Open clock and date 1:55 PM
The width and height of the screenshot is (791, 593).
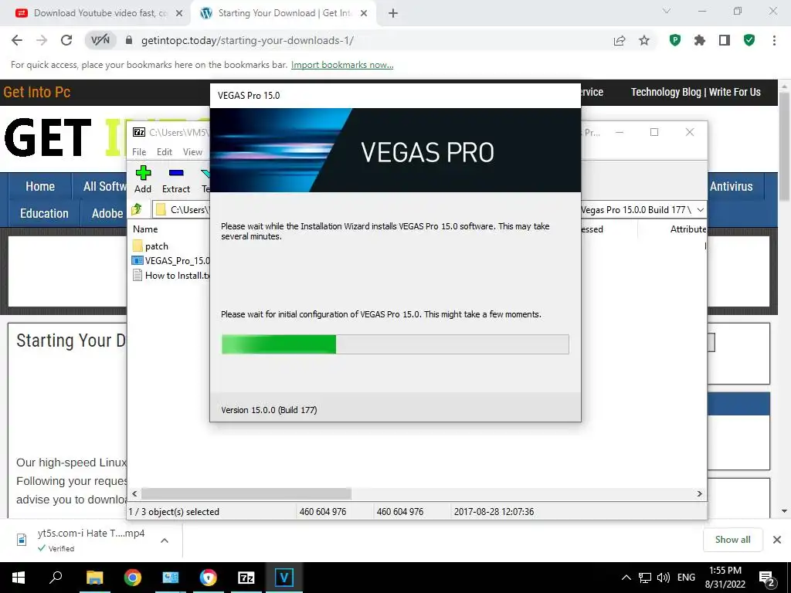coord(725,578)
